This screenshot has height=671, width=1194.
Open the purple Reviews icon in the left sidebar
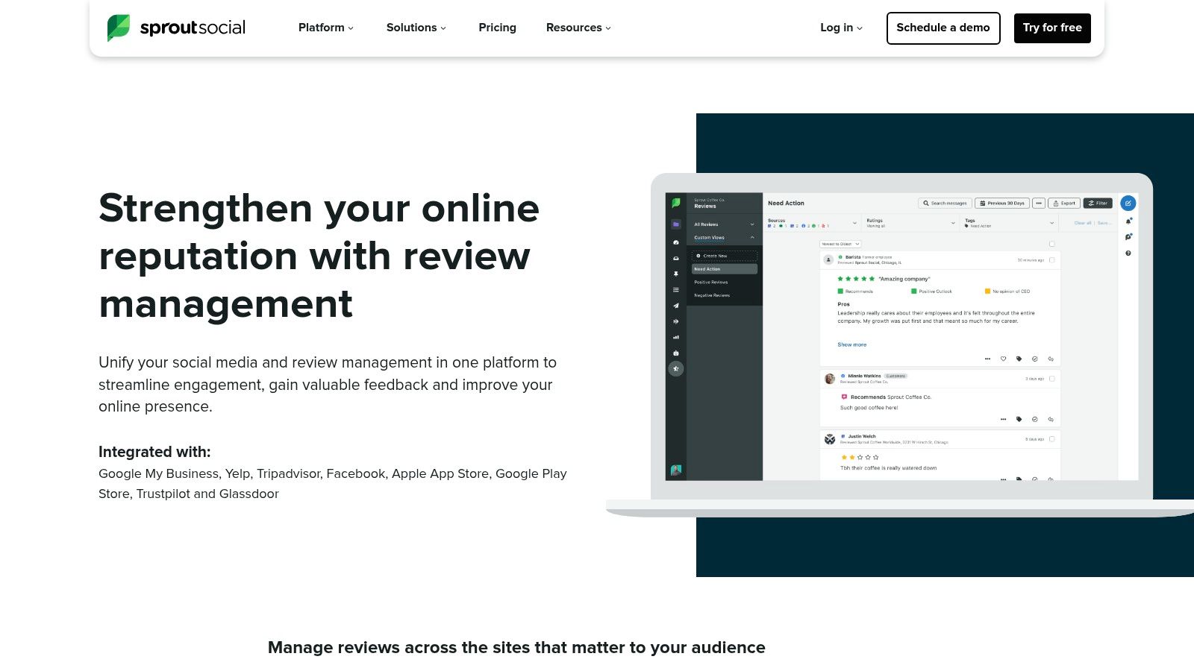[x=676, y=222]
